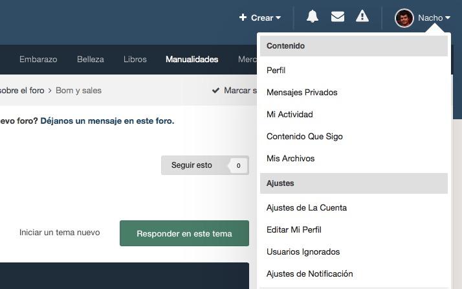The width and height of the screenshot is (462, 289).
Task: Switch to the Embarazo forum tab
Action: (x=38, y=60)
